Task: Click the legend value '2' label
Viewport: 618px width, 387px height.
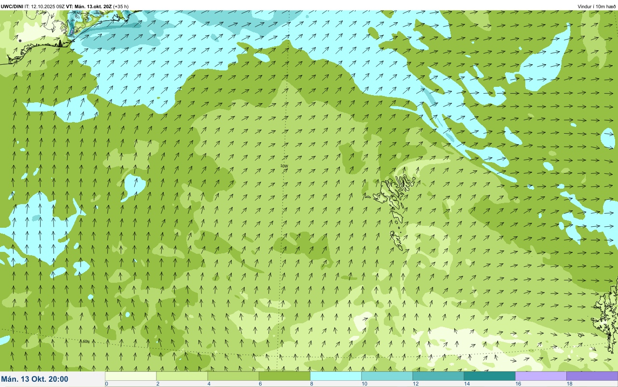Action: click(x=157, y=384)
